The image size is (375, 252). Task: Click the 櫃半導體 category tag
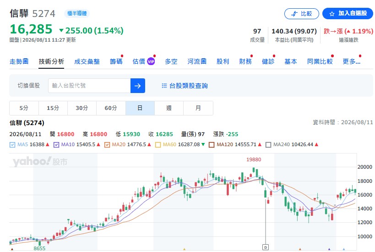pyautogui.click(x=77, y=13)
